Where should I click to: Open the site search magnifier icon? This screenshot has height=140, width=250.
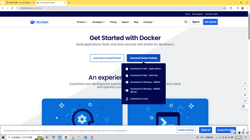tap(186, 22)
